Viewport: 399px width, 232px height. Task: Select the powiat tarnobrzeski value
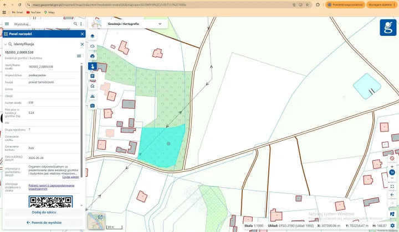[x=41, y=82]
